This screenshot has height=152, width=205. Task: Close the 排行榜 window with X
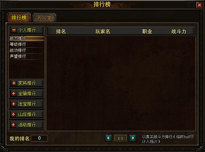199,5
